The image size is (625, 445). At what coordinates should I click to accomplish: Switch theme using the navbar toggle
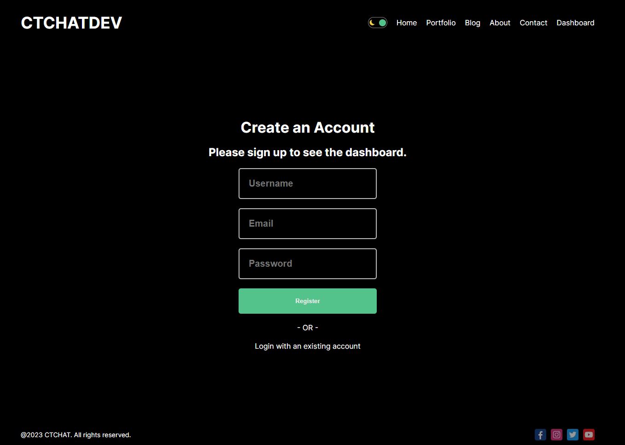coord(378,22)
